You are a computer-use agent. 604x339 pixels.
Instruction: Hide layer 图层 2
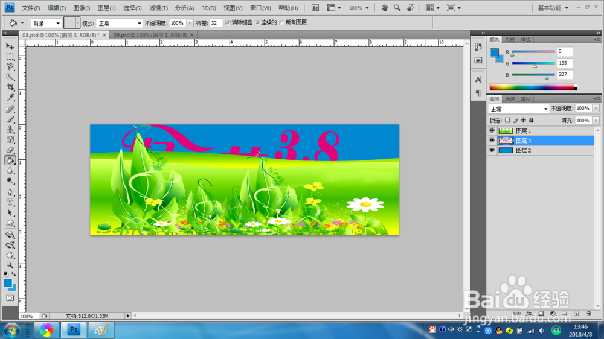tap(492, 150)
